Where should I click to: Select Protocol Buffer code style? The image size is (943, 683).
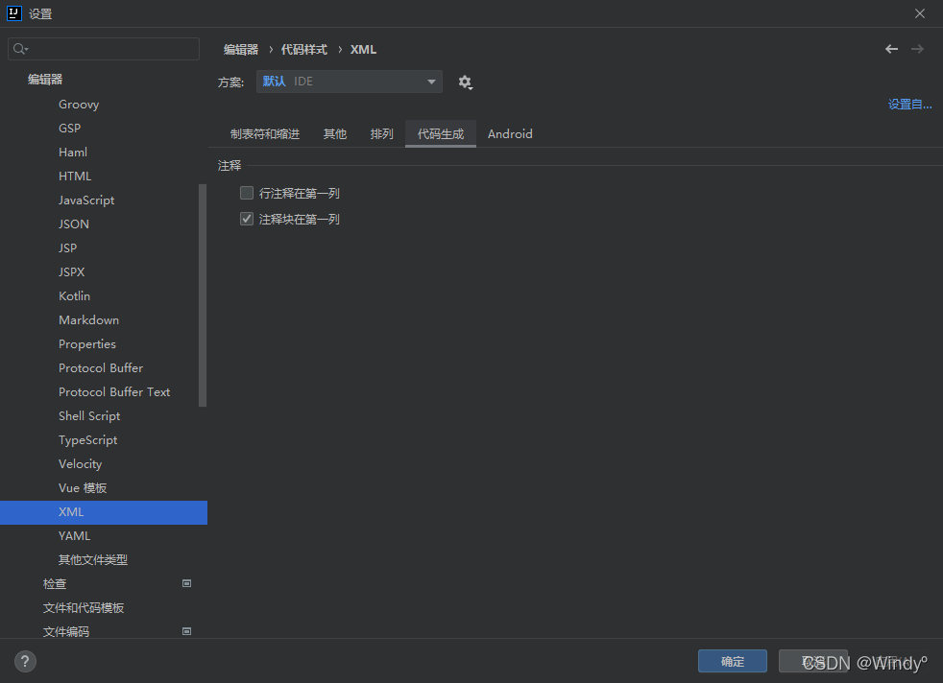tap(101, 368)
